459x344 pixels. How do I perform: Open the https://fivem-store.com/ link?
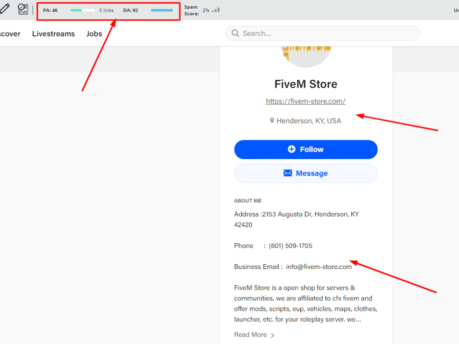[306, 101]
